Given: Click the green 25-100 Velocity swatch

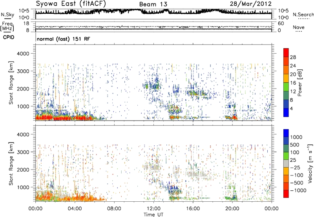Looking at the screenshot, I should click(286, 156).
